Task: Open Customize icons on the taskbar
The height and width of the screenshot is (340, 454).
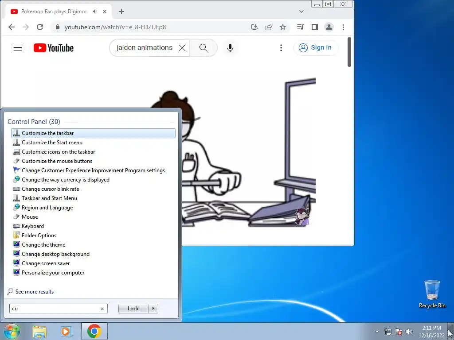Action: tap(93, 152)
